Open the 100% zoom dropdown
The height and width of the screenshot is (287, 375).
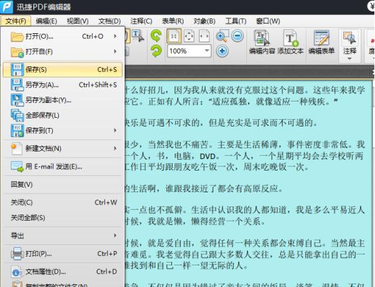pyautogui.click(x=206, y=51)
